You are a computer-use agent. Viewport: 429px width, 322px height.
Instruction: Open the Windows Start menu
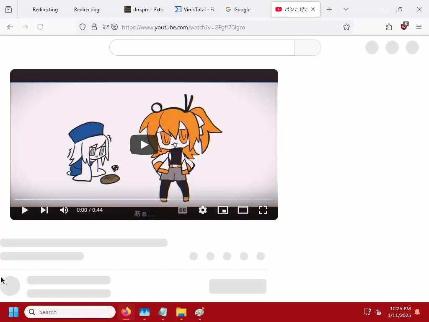pos(13,312)
